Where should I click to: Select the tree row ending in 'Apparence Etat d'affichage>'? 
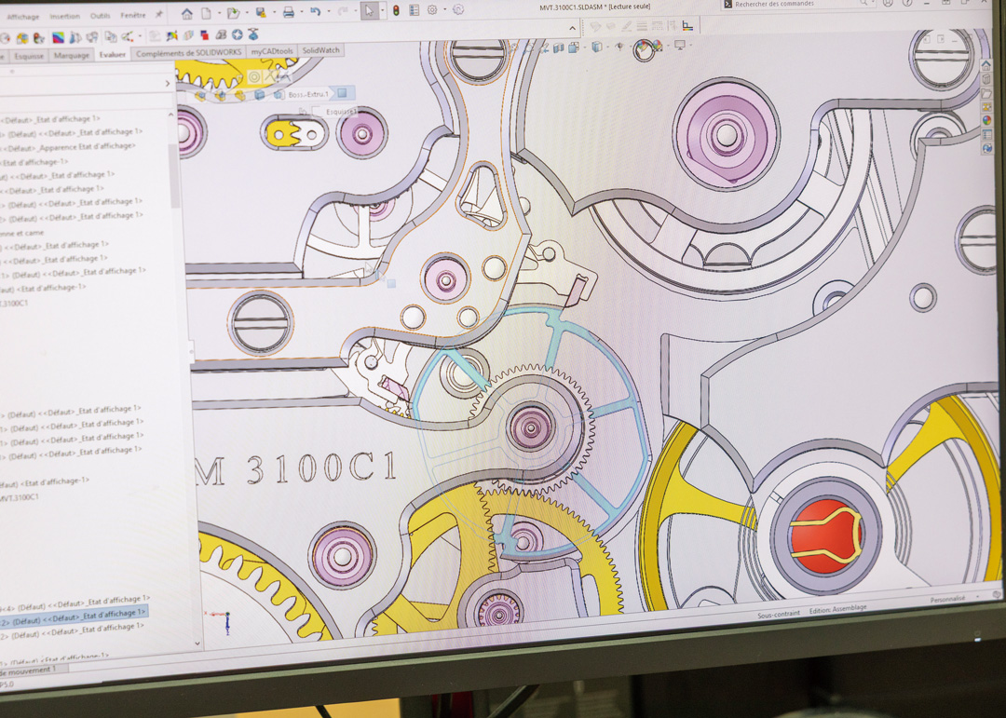point(68,147)
